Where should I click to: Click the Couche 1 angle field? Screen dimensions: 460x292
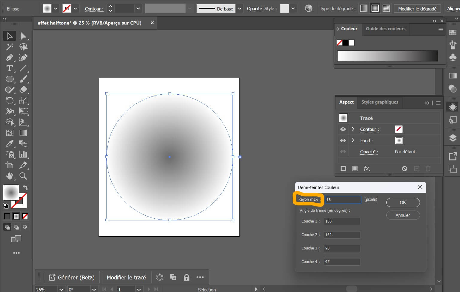(x=342, y=221)
